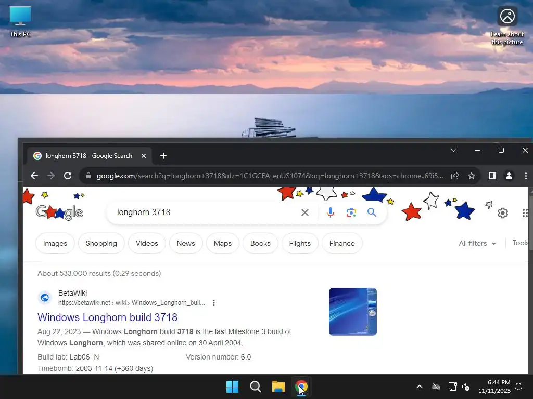This screenshot has height=399, width=533.
Task: Expand the All filters dropdown
Action: pos(477,243)
